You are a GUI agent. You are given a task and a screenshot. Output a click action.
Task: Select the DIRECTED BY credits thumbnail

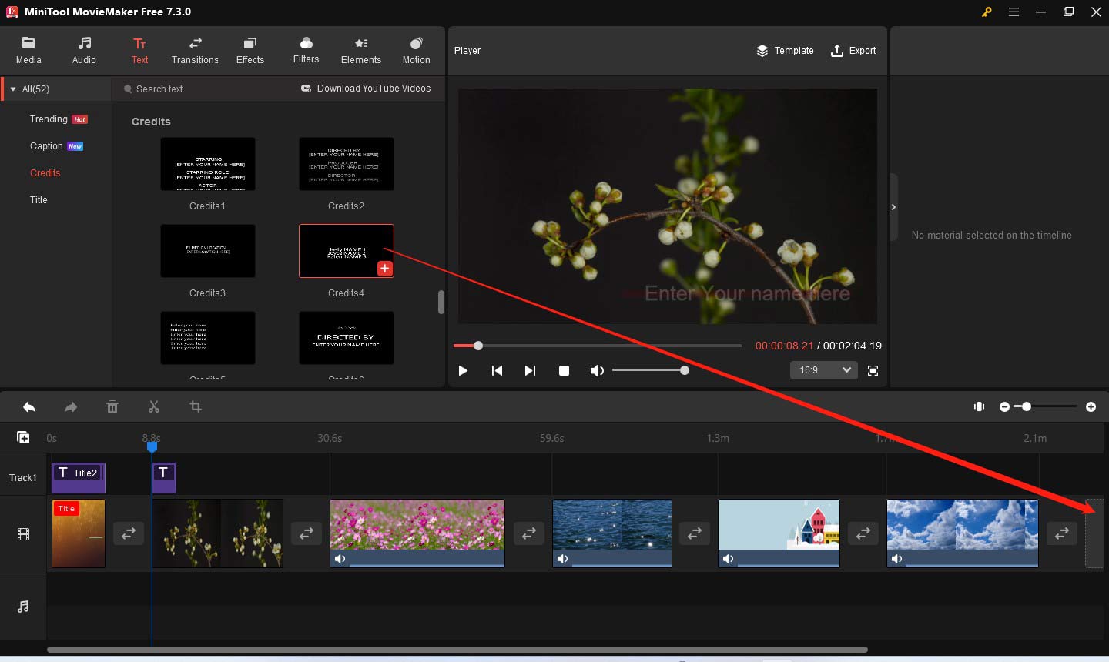[347, 338]
